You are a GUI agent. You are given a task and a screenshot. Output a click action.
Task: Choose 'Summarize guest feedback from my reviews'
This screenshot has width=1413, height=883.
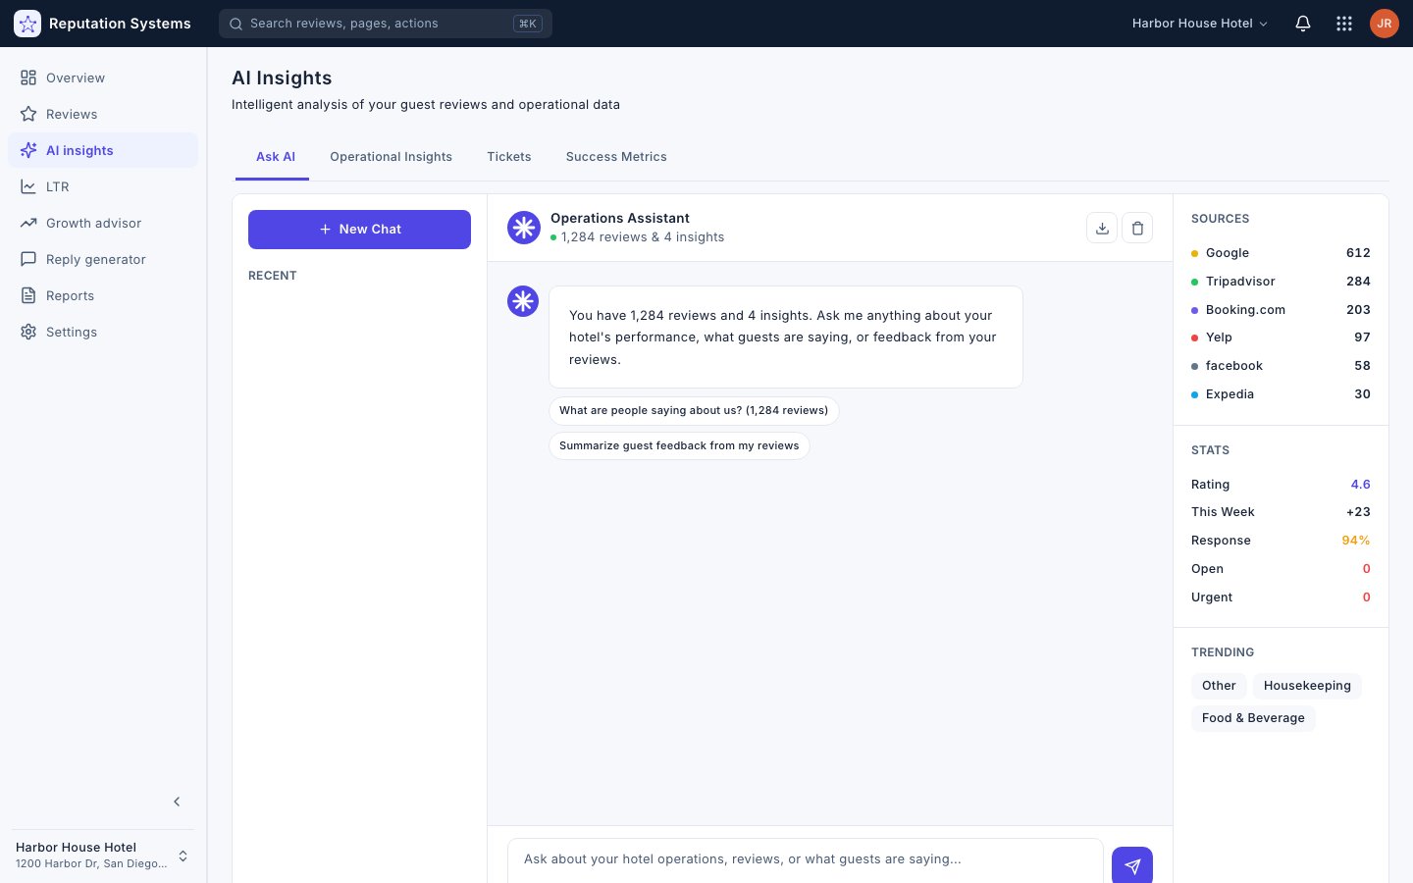679,445
